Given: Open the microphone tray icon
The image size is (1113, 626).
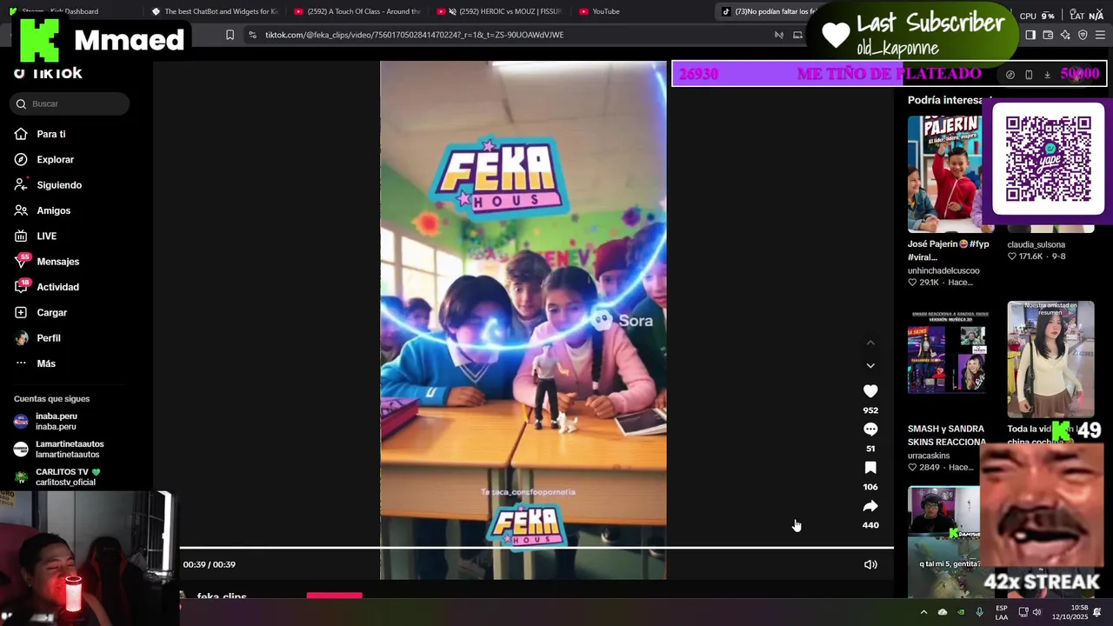Looking at the screenshot, I should [x=979, y=612].
